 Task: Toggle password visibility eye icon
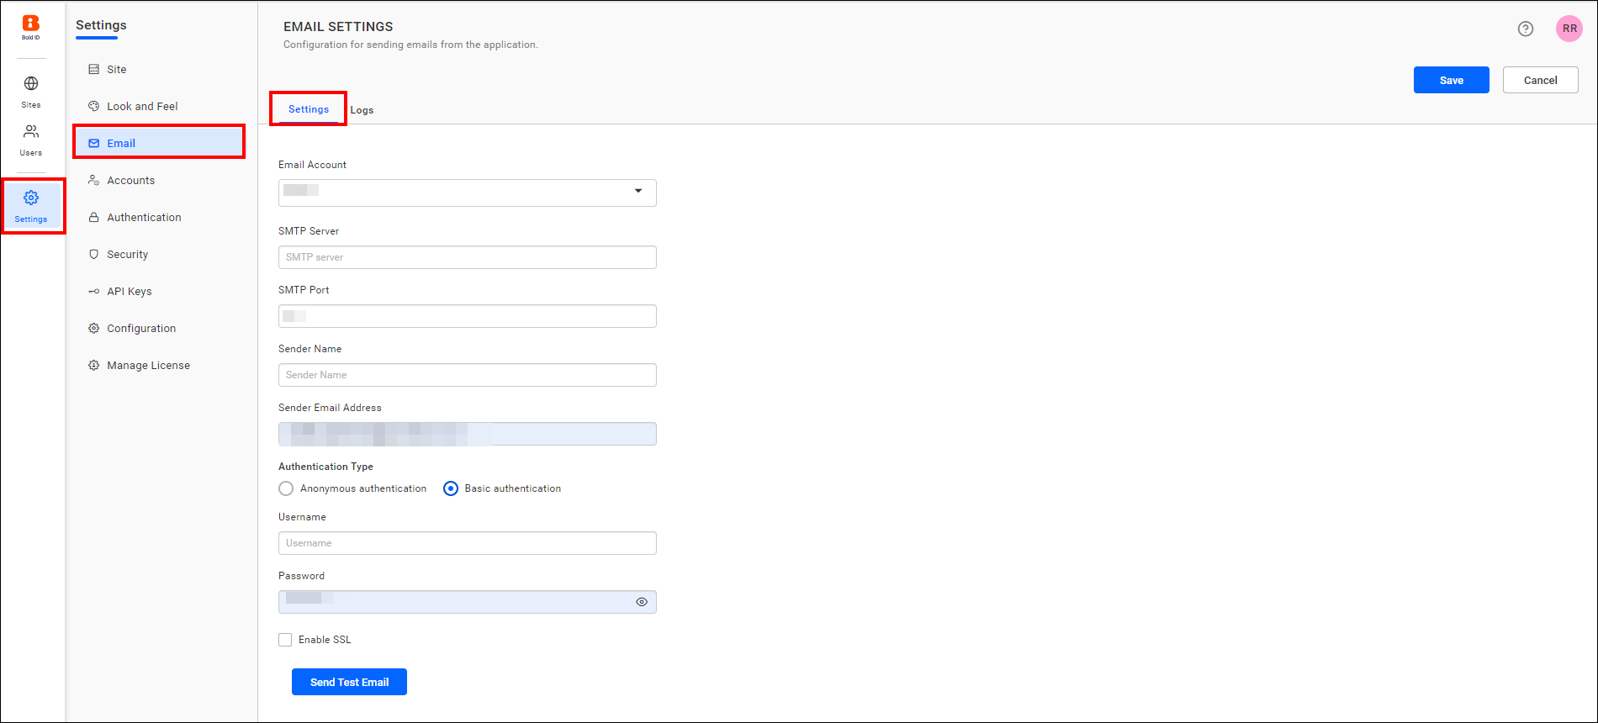[x=642, y=602]
